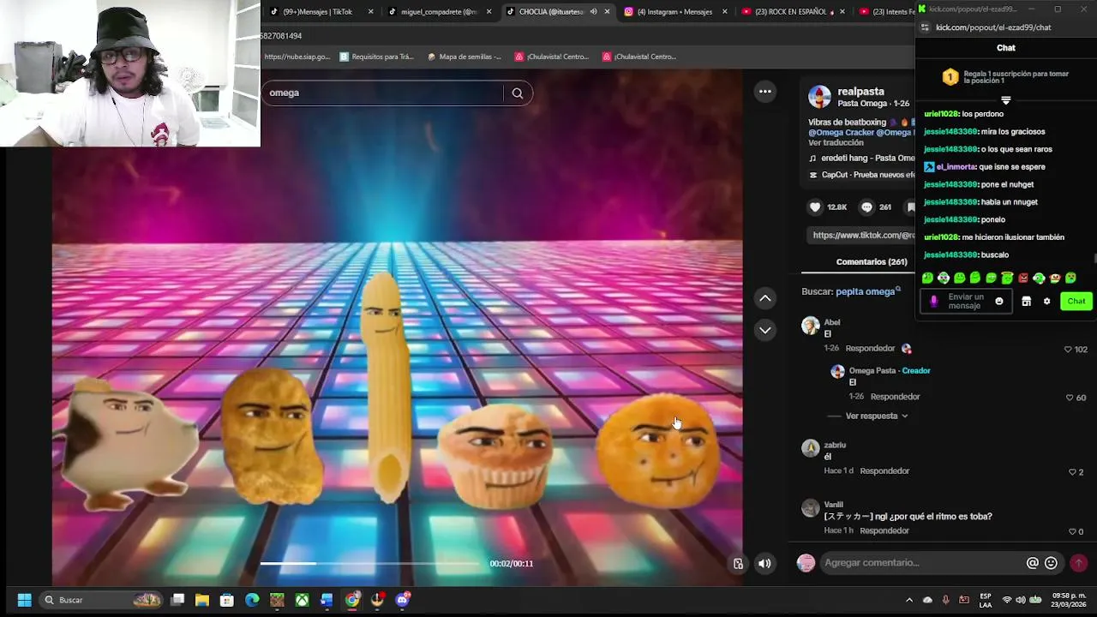The height and width of the screenshot is (617, 1097).
Task: Go to previous video with up arrow
Action: pos(765,298)
